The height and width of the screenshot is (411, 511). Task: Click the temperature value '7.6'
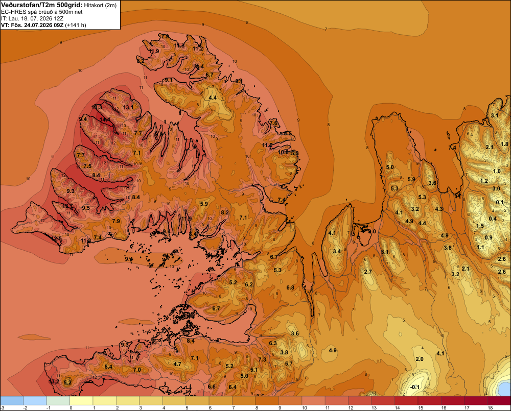point(274,123)
